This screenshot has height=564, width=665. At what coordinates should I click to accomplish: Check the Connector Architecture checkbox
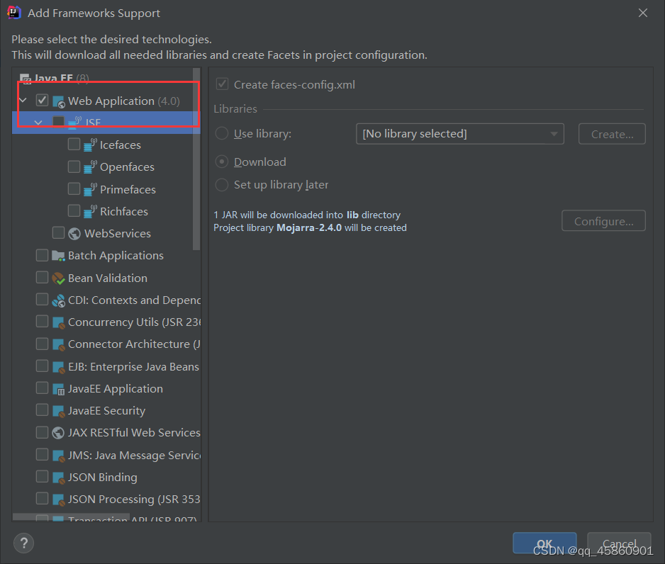(42, 343)
